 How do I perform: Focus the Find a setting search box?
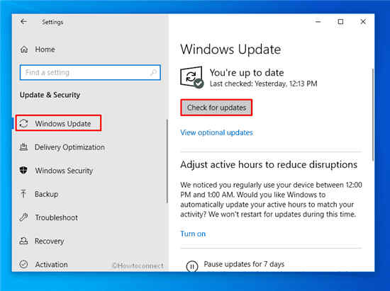point(90,72)
